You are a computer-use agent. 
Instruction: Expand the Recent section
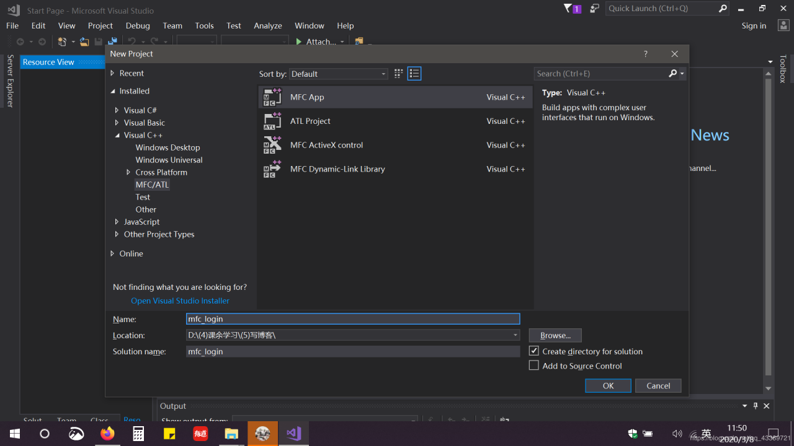coord(112,73)
